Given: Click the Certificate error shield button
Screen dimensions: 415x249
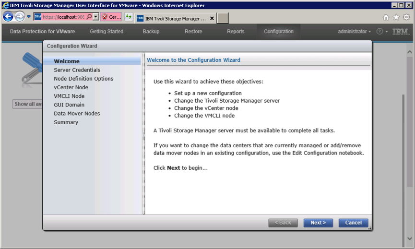Looking at the screenshot, I should (x=111, y=17).
